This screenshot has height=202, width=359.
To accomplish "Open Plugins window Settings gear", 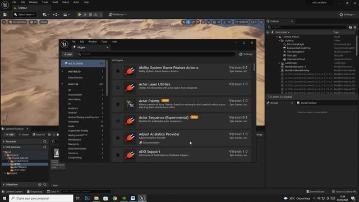I will (246, 54).
